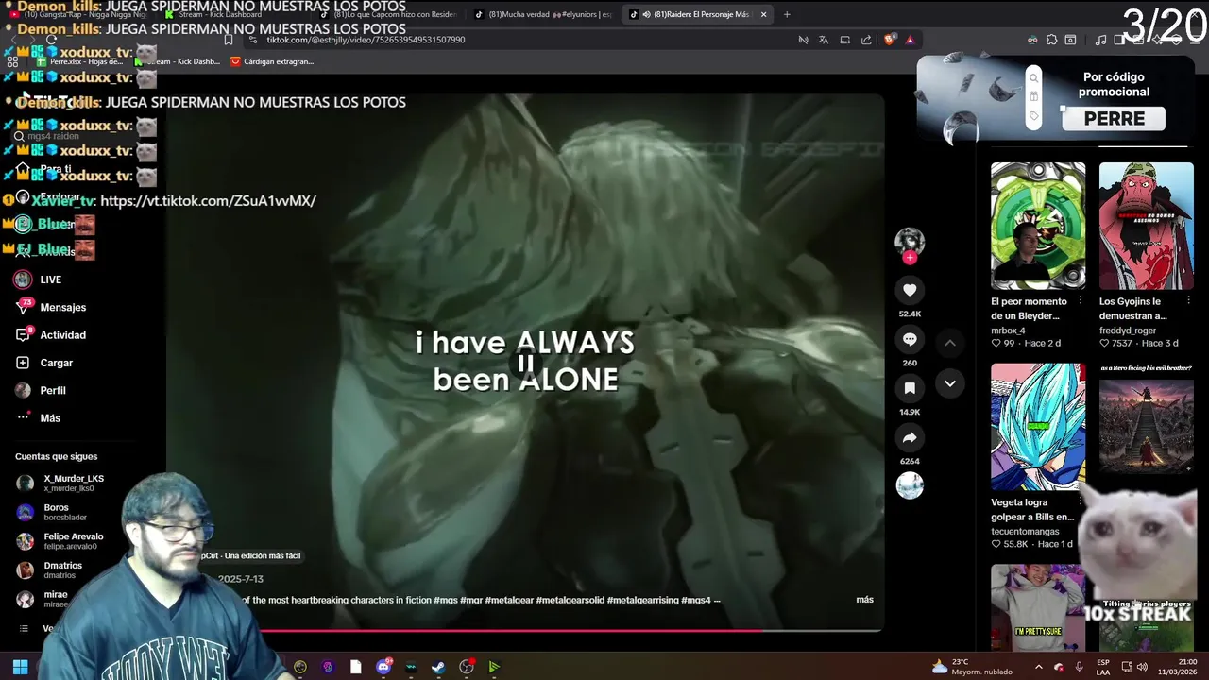Show hidden system tray icons chevron

(1039, 667)
